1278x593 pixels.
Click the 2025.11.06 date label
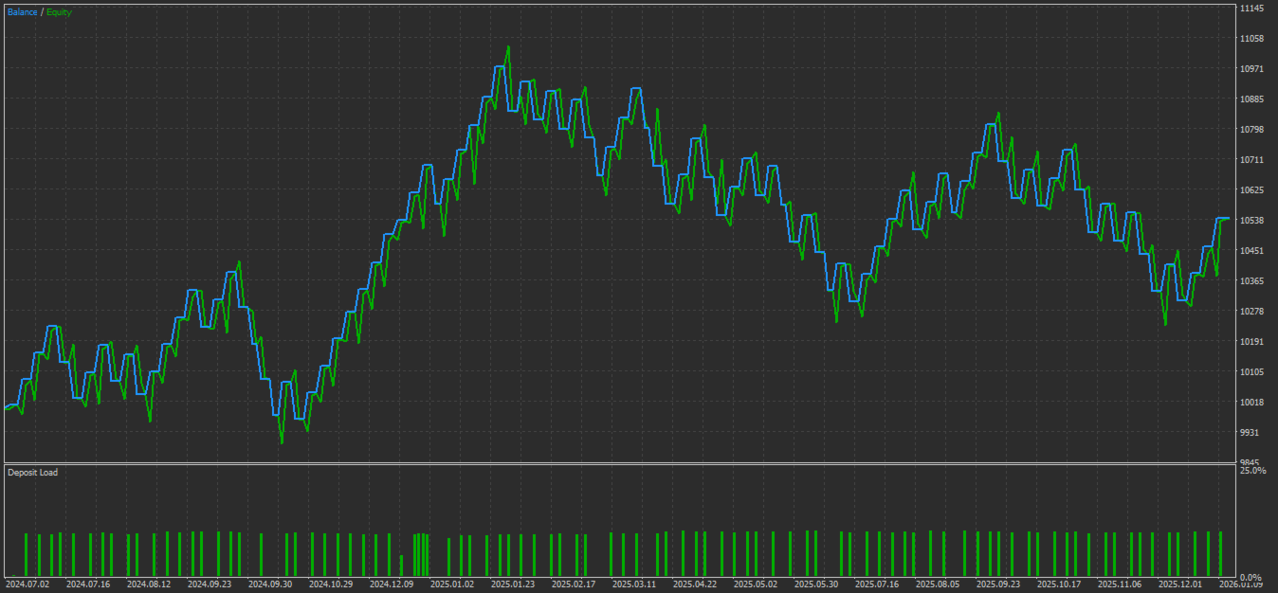[x=1120, y=584]
